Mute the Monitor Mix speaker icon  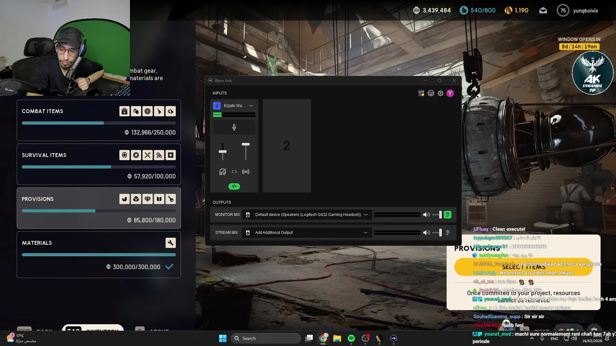(x=426, y=215)
